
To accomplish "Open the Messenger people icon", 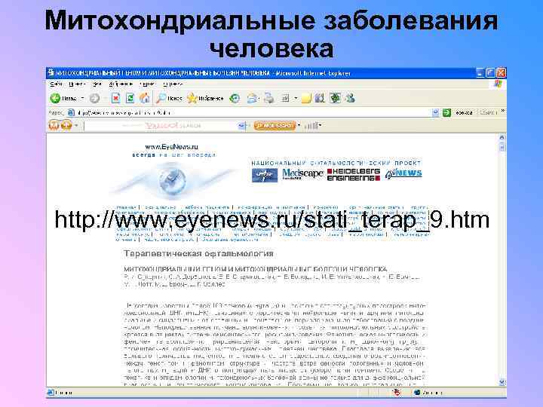I will pyautogui.click(x=350, y=98).
